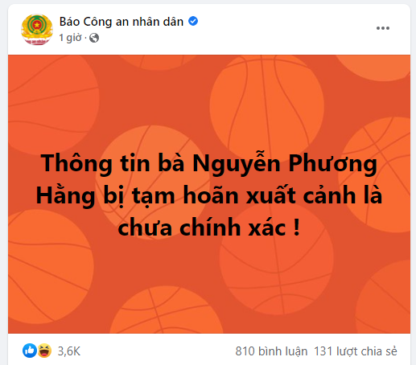
Task: Show the 131 lượt chia sẻ shares
Action: point(356,351)
